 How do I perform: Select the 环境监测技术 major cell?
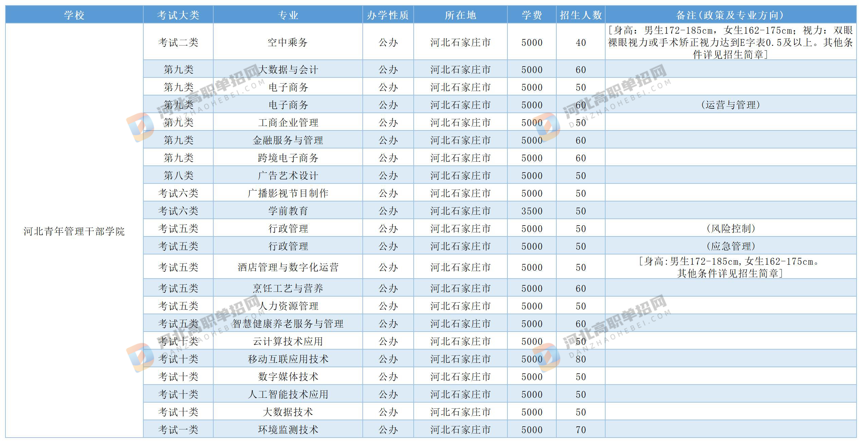point(288,429)
